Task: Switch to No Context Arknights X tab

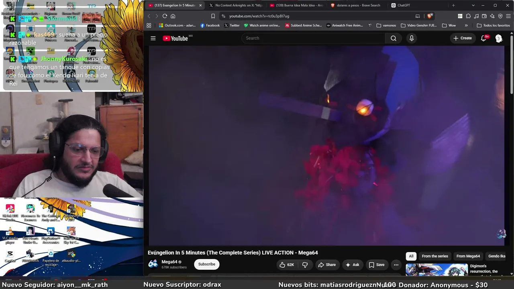Action: (x=236, y=5)
